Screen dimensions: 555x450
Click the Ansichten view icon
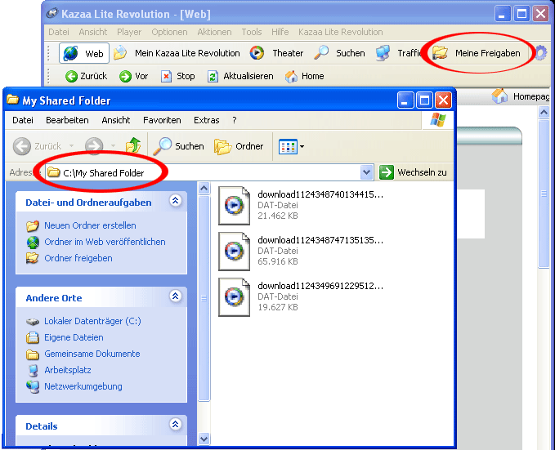[x=288, y=146]
